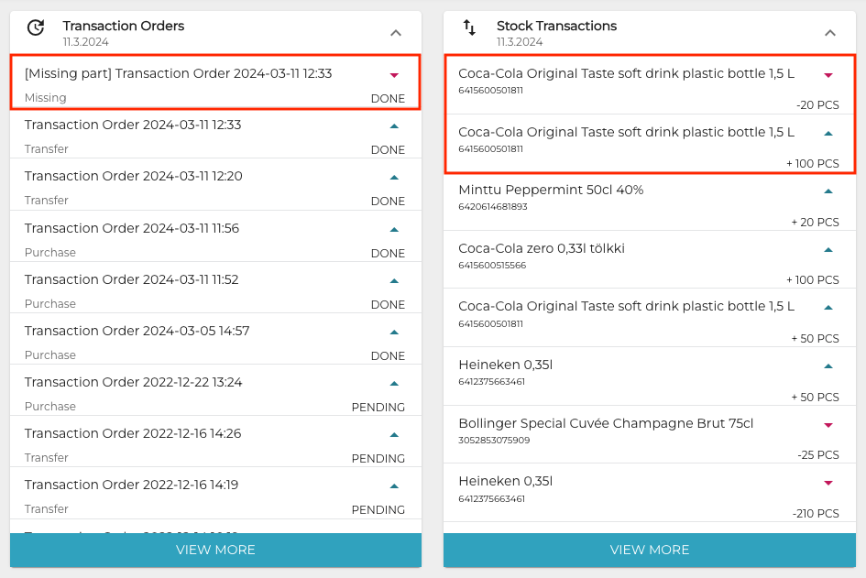
Task: Click up arrow on Heineken +50 PCS row
Action: pos(828,366)
